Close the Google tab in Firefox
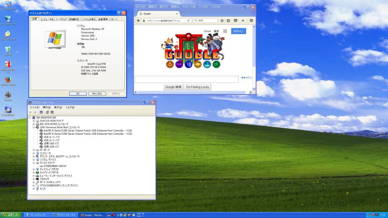The image size is (388, 218). coord(177,14)
